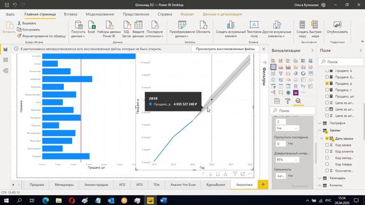Check the 'Код клиента' field

[327, 151]
